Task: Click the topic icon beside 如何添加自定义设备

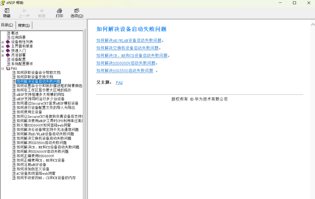Action: pos(14,169)
